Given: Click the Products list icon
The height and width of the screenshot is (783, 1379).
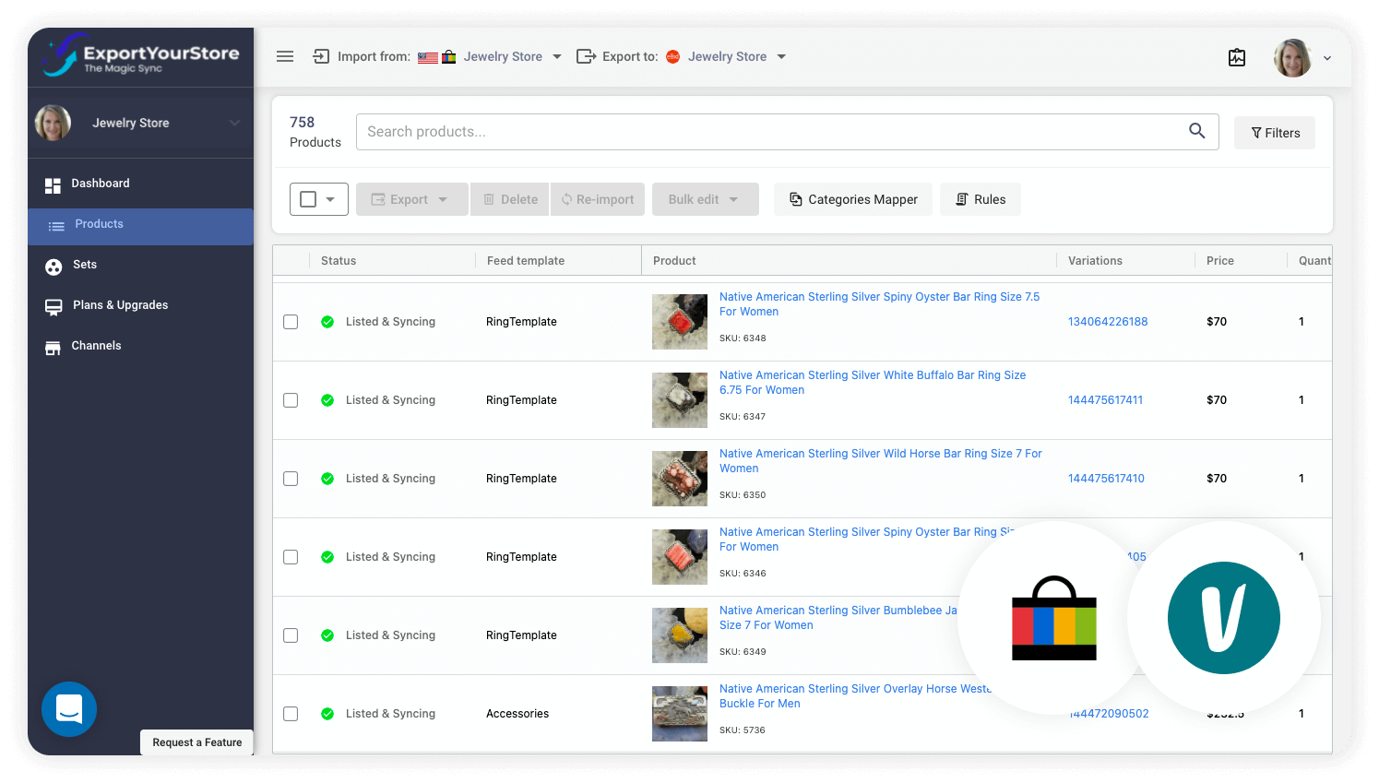Looking at the screenshot, I should (x=56, y=226).
